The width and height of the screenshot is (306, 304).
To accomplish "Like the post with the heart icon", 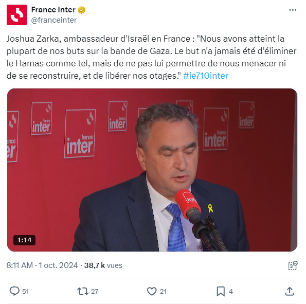I will pos(152,291).
